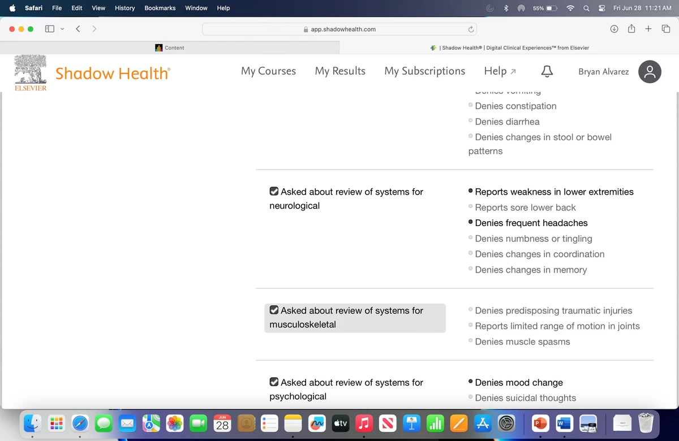This screenshot has height=441, width=679.
Task: Show the Safari sidebar
Action: click(50, 29)
